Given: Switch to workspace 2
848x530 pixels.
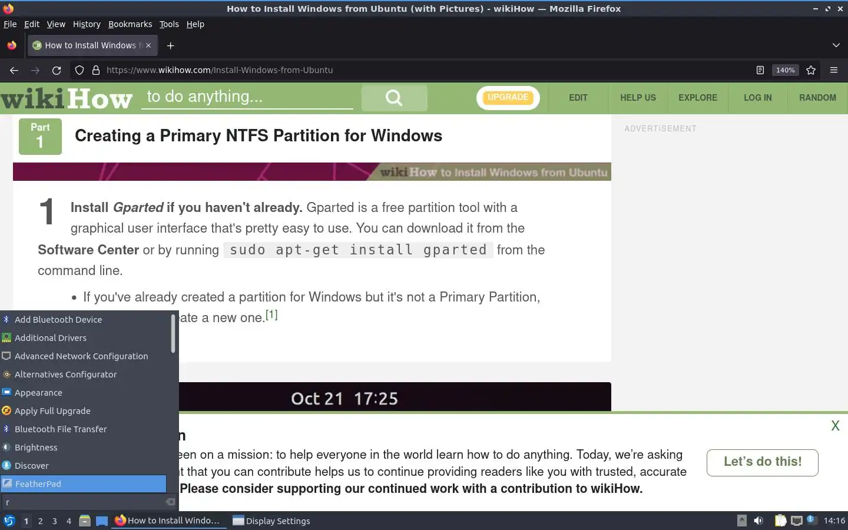Looking at the screenshot, I should [40, 521].
